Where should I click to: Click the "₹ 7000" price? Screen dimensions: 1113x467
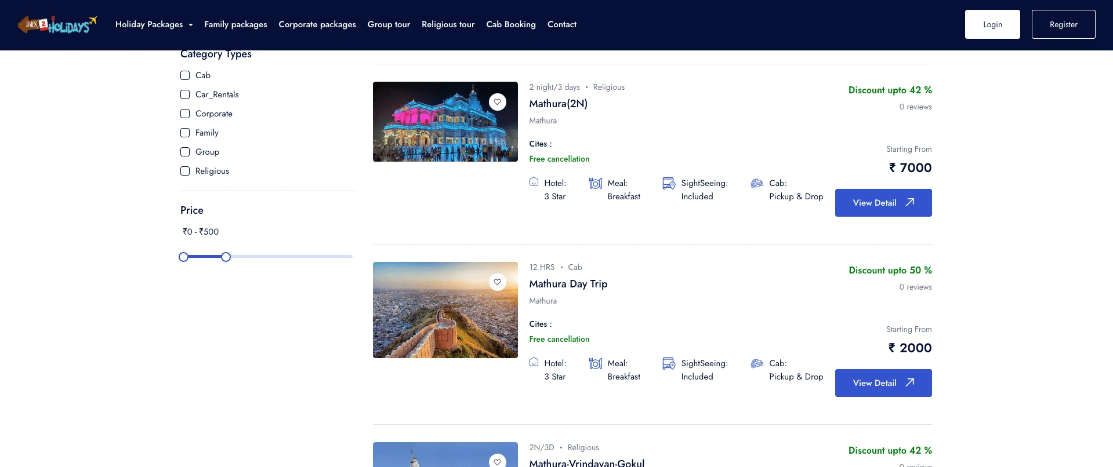click(910, 168)
